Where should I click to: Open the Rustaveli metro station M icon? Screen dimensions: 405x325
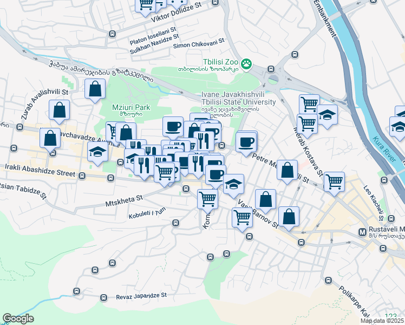(x=362, y=232)
